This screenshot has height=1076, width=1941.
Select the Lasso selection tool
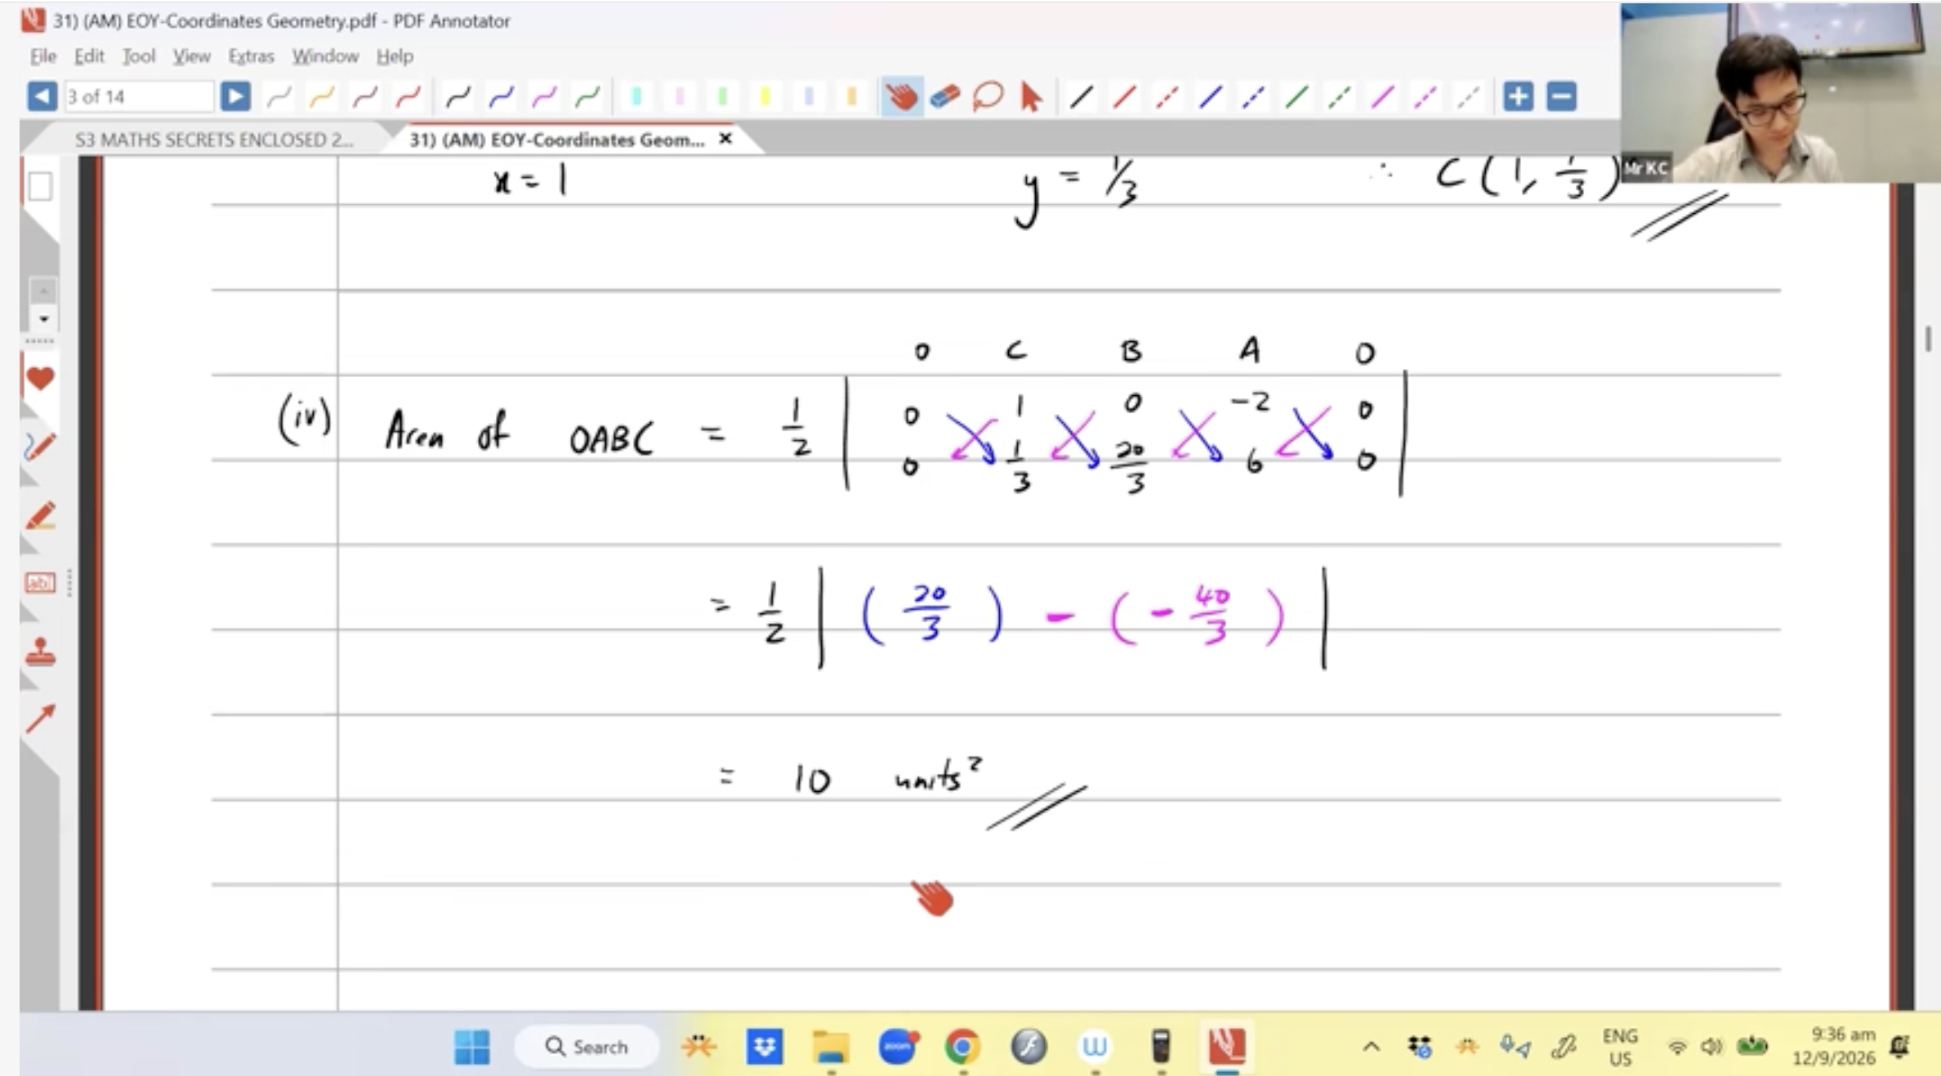point(988,97)
